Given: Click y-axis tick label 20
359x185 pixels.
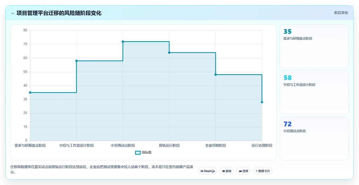Looking at the screenshot, I should coord(25,113).
